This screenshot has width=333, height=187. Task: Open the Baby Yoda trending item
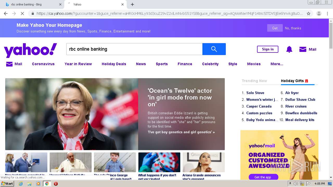coord(262,120)
